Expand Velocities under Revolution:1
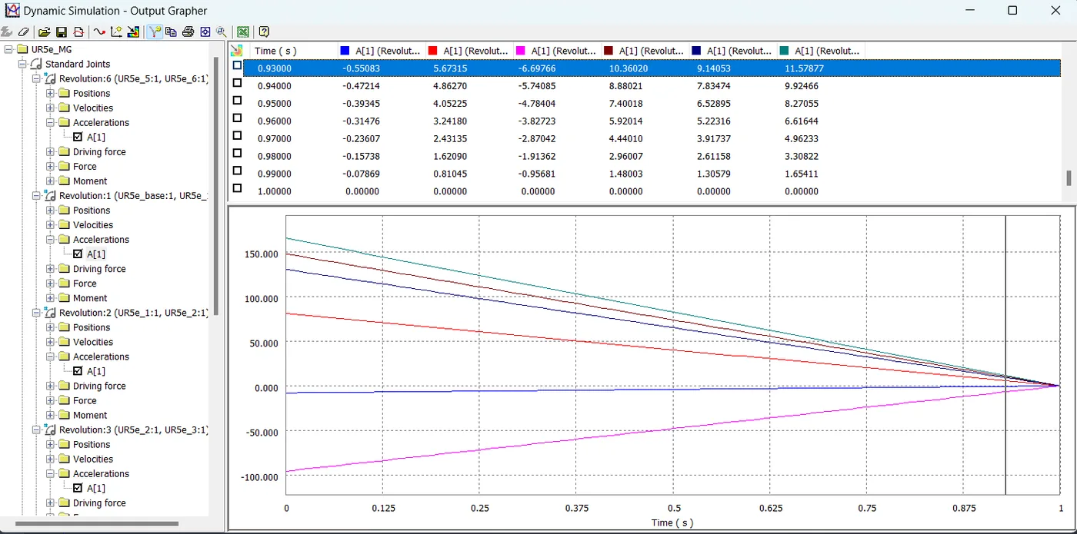The height and width of the screenshot is (534, 1077). click(x=50, y=224)
